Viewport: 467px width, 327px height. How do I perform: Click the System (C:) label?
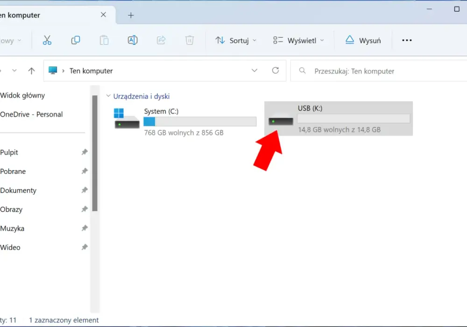click(x=161, y=111)
